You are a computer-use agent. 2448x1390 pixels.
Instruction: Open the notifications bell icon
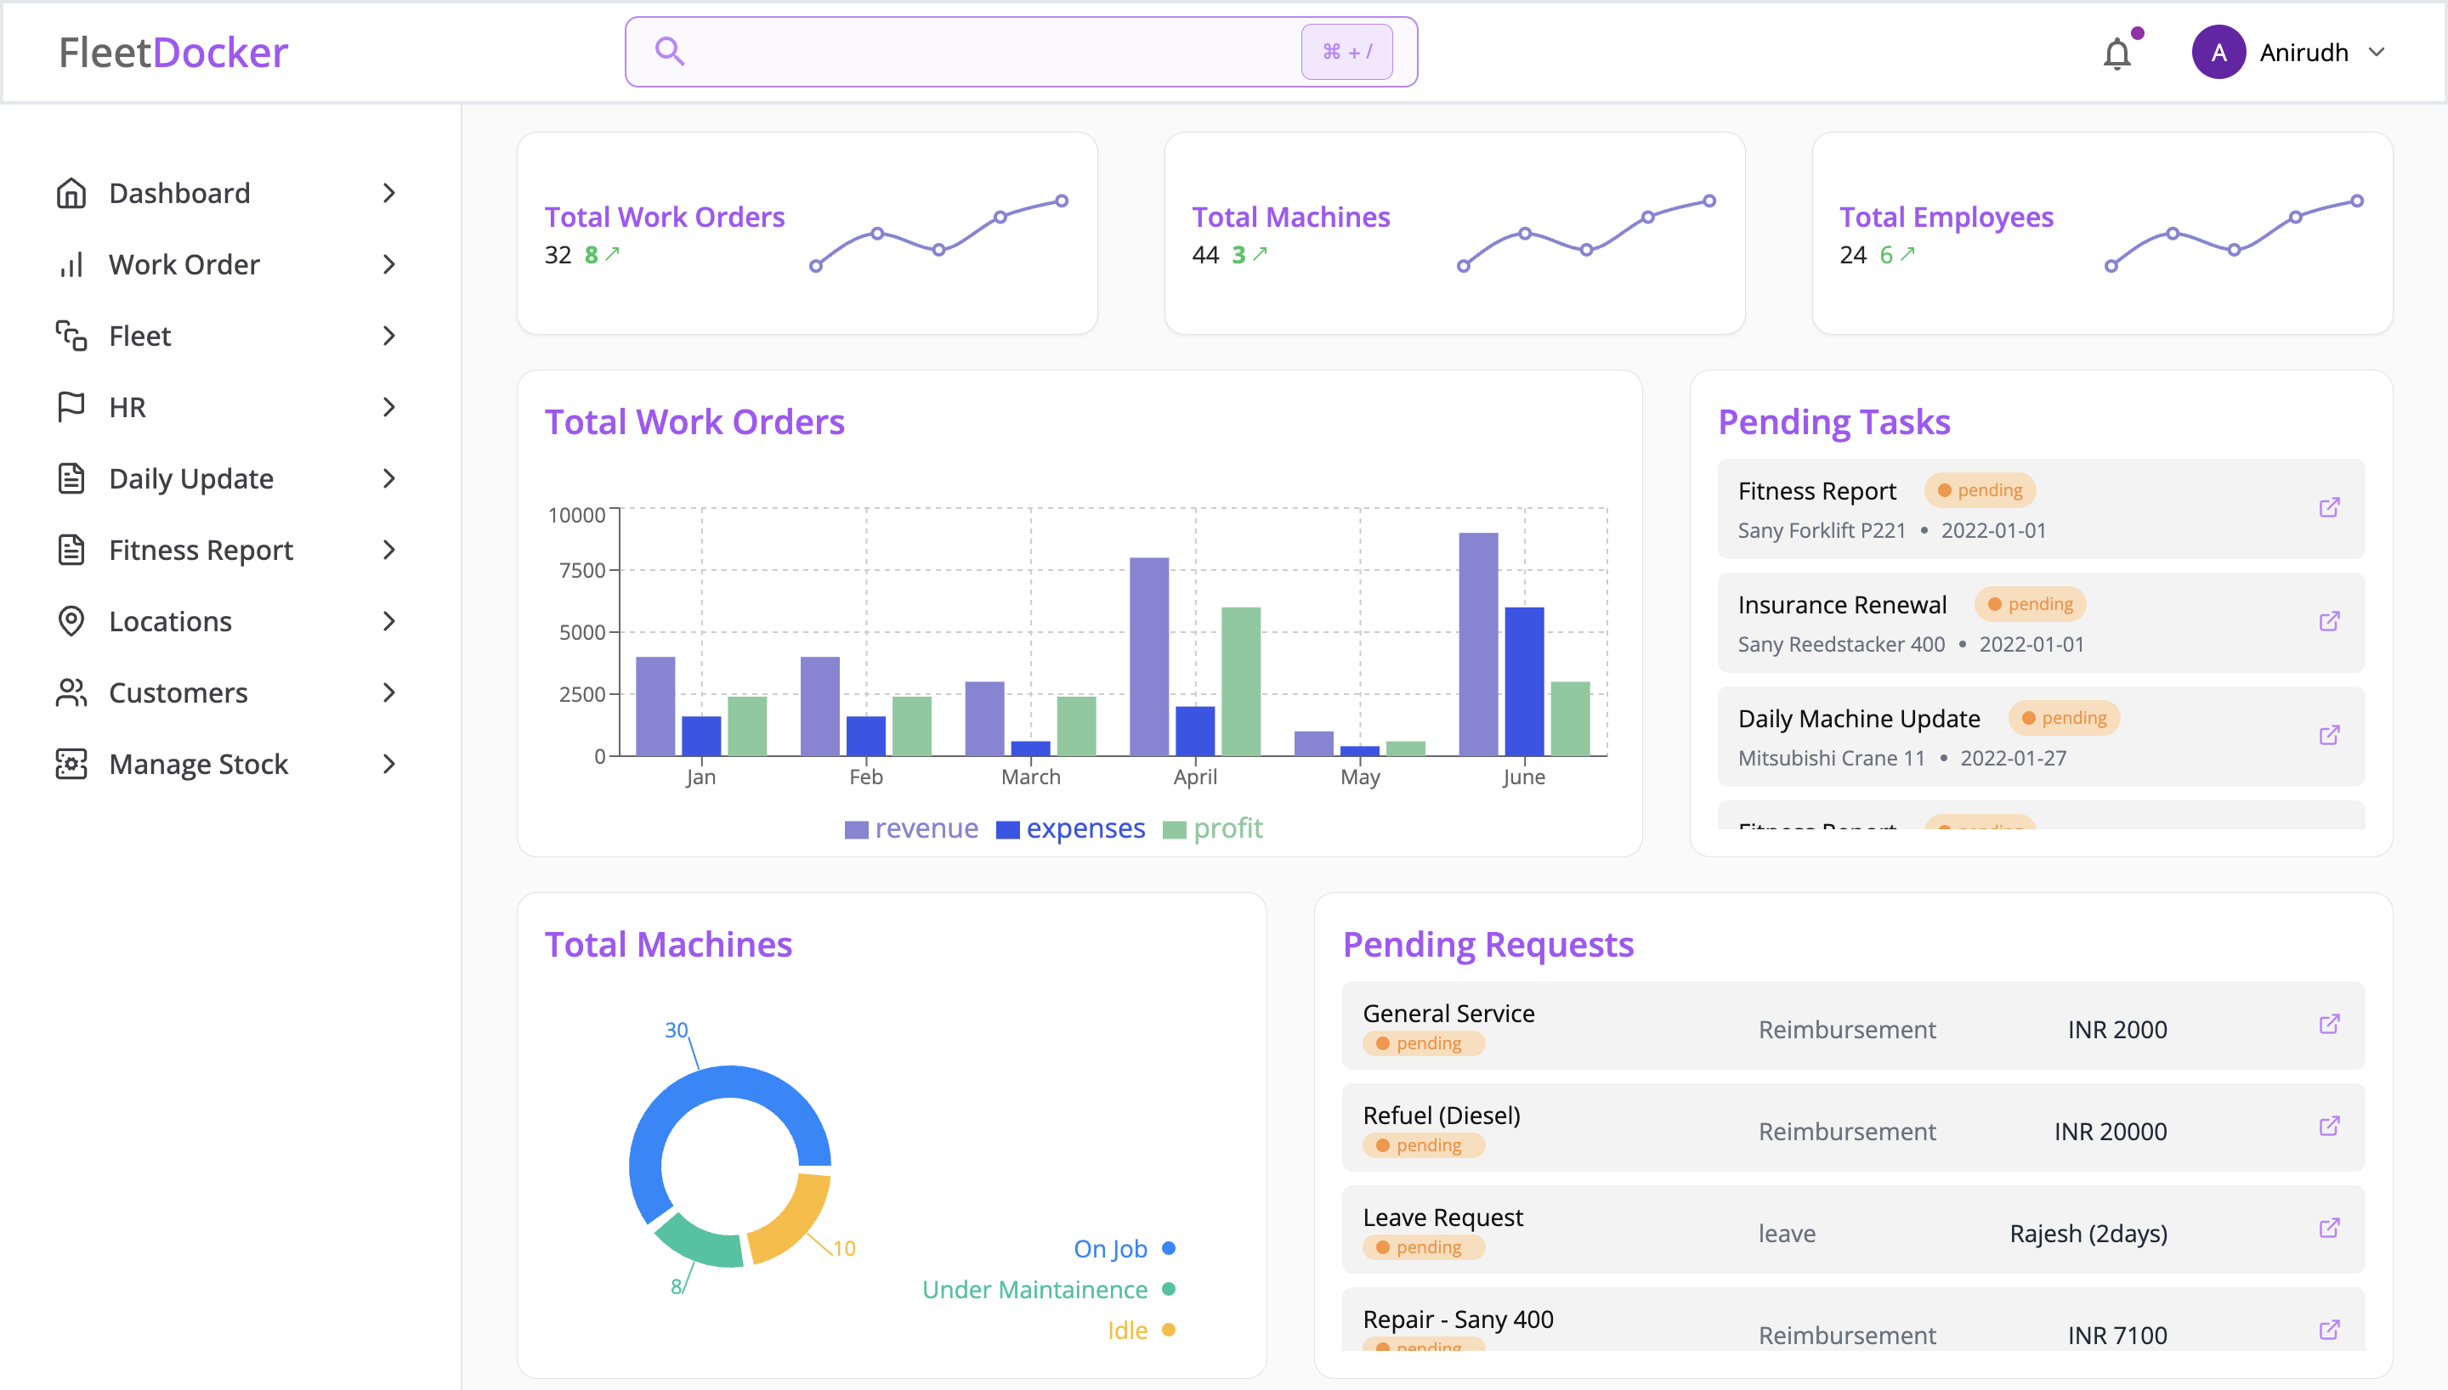pyautogui.click(x=2116, y=54)
